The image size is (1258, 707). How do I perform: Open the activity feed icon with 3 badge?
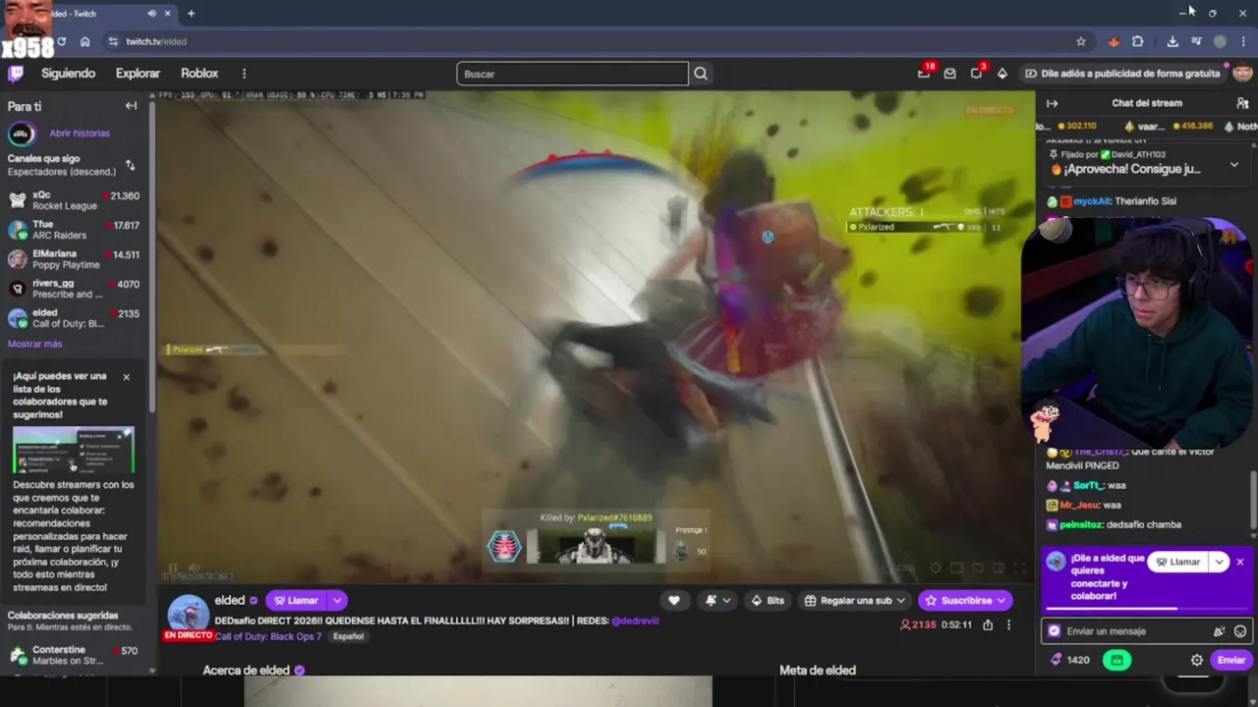click(977, 74)
